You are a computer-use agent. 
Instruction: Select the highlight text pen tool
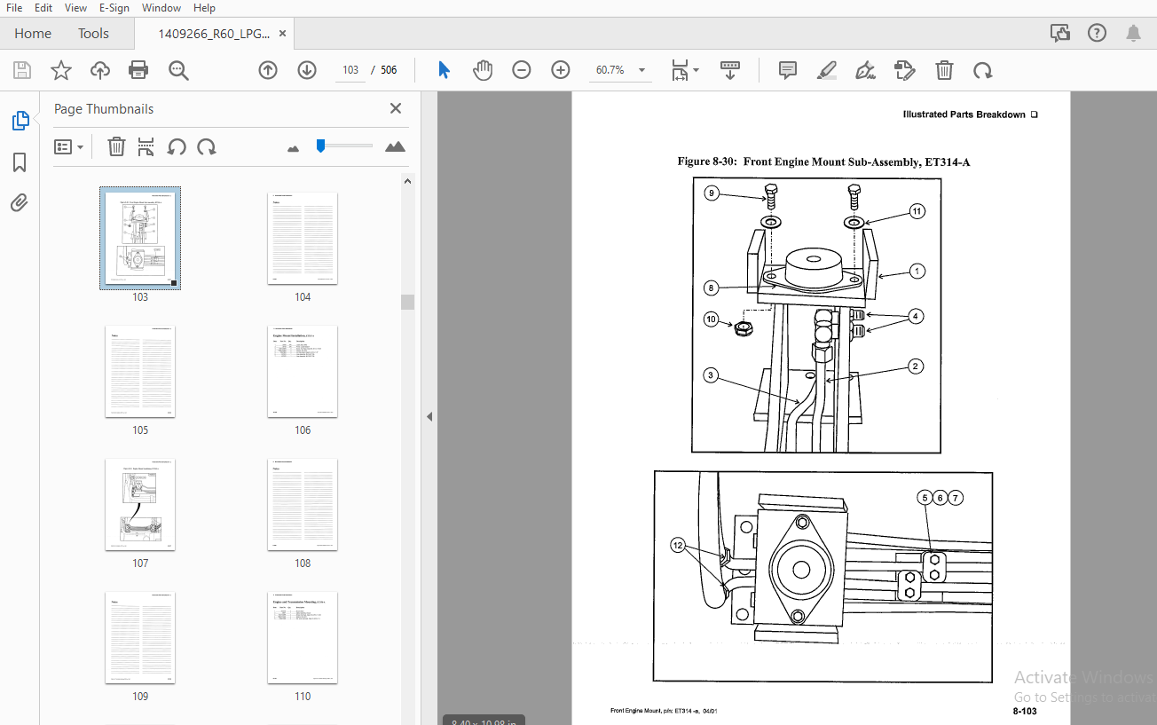click(x=827, y=70)
